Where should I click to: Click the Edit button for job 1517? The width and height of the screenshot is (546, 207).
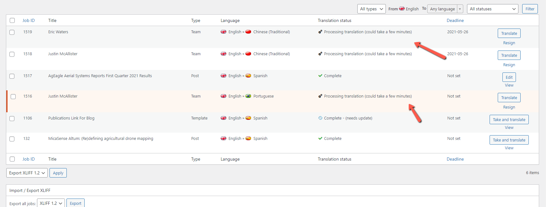509,77
